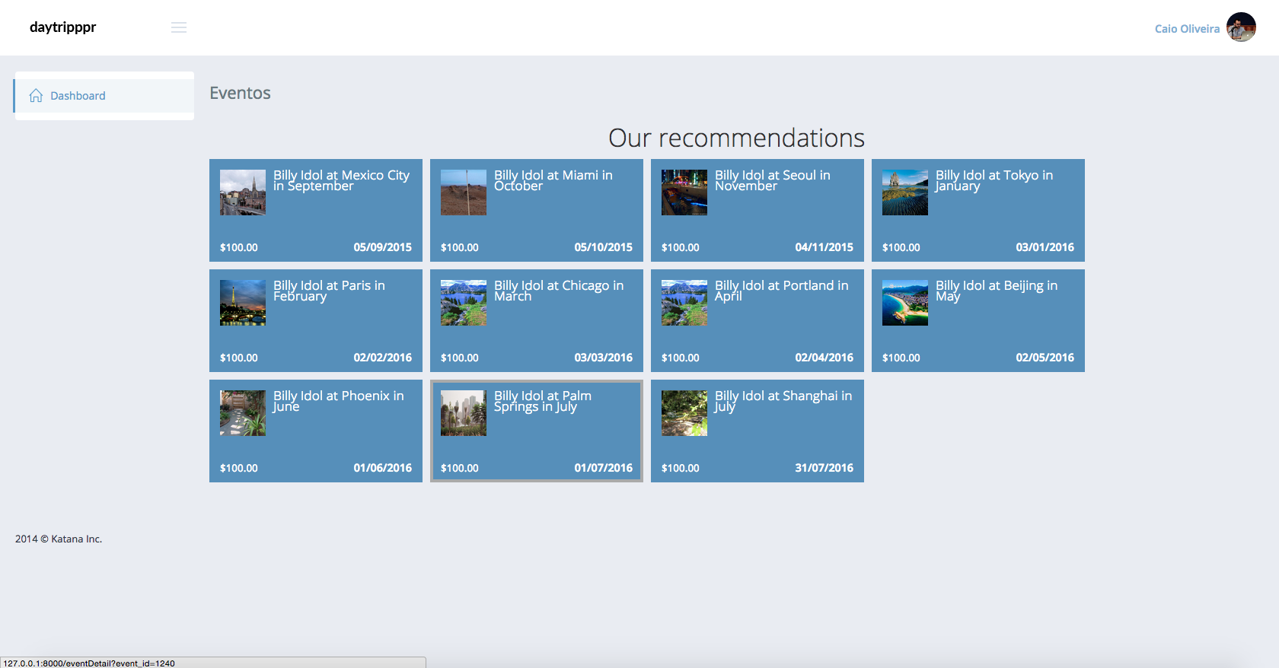Image resolution: width=1279 pixels, height=668 pixels.
Task: Click Portland event thumbnail image
Action: point(684,303)
